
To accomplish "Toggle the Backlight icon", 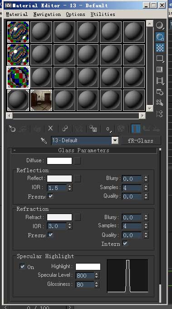I will [x=160, y=37].
